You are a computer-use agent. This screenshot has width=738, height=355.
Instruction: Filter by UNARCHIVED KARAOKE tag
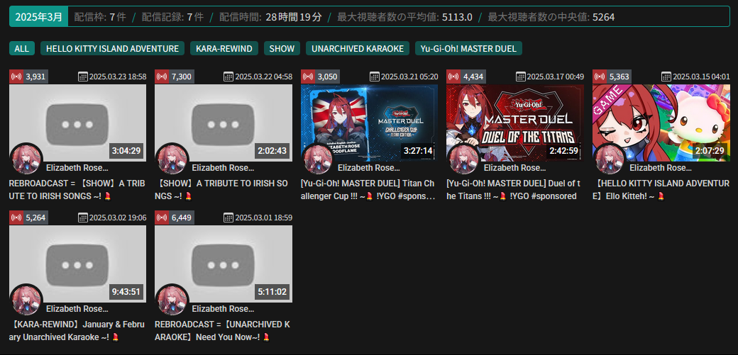(x=358, y=48)
